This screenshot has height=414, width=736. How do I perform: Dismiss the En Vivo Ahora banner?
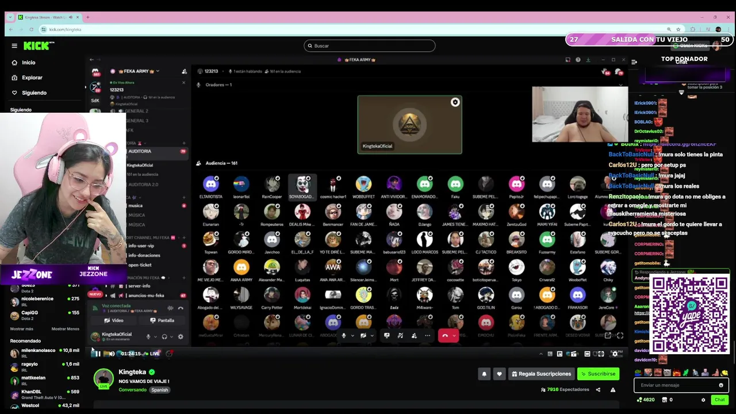tap(183, 82)
